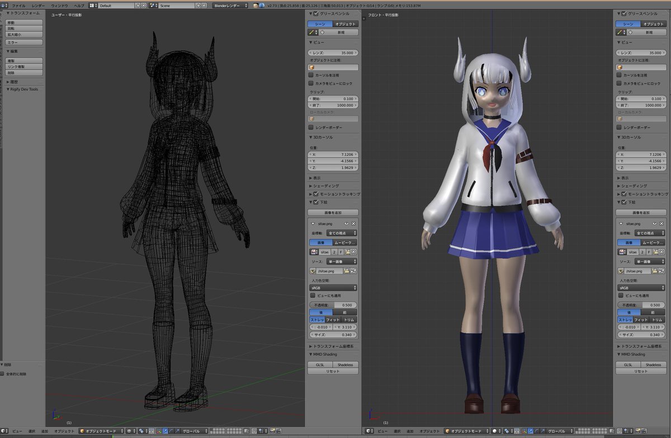Open the ウィンドウ menu
The width and height of the screenshot is (671, 438).
[x=59, y=5]
